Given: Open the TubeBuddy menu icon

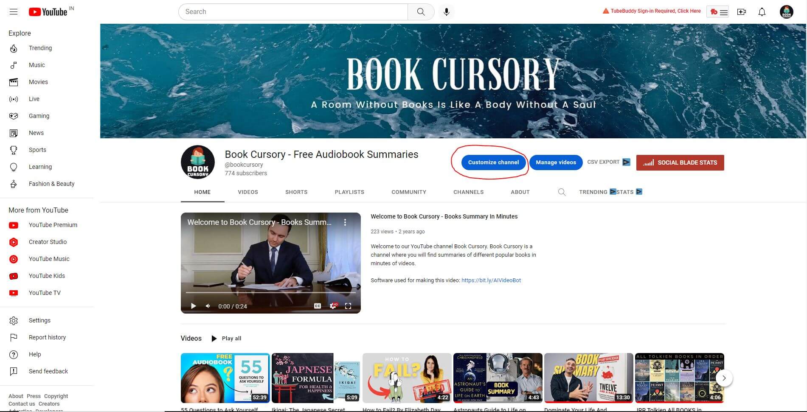Looking at the screenshot, I should coord(718,12).
